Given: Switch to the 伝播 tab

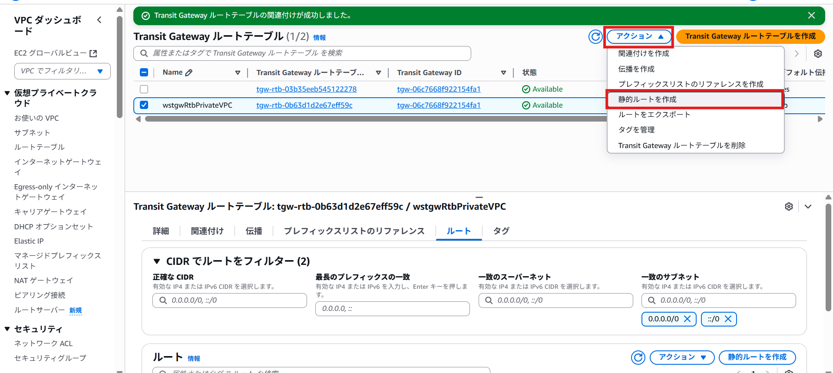Looking at the screenshot, I should [x=254, y=231].
